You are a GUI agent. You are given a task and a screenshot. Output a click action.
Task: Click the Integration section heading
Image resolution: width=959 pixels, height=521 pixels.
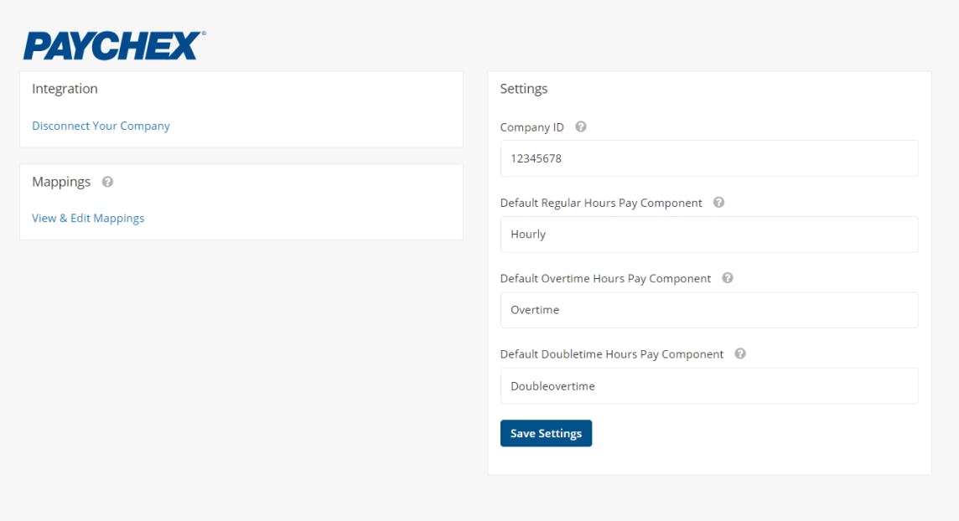65,88
